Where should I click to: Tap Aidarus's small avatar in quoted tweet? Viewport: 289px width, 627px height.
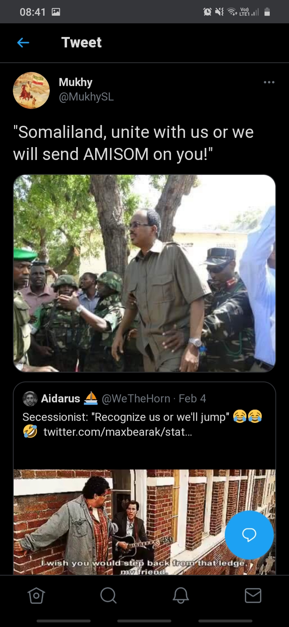point(30,398)
